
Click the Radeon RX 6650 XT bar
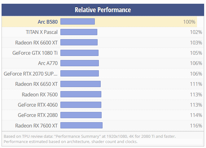81,84
